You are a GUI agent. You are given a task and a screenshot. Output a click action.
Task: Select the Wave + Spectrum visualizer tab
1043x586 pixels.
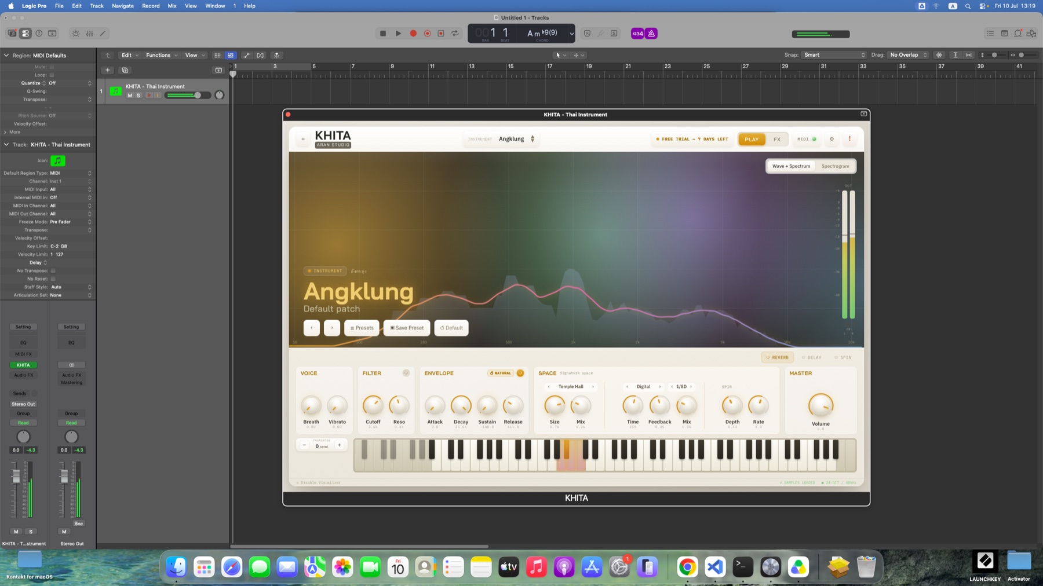pyautogui.click(x=791, y=166)
